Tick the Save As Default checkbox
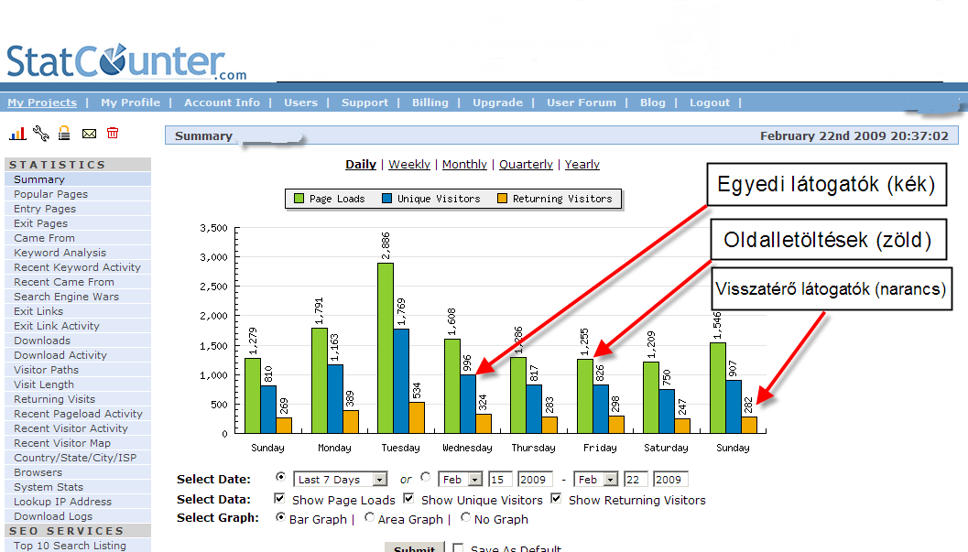The width and height of the screenshot is (968, 552). pos(458,547)
